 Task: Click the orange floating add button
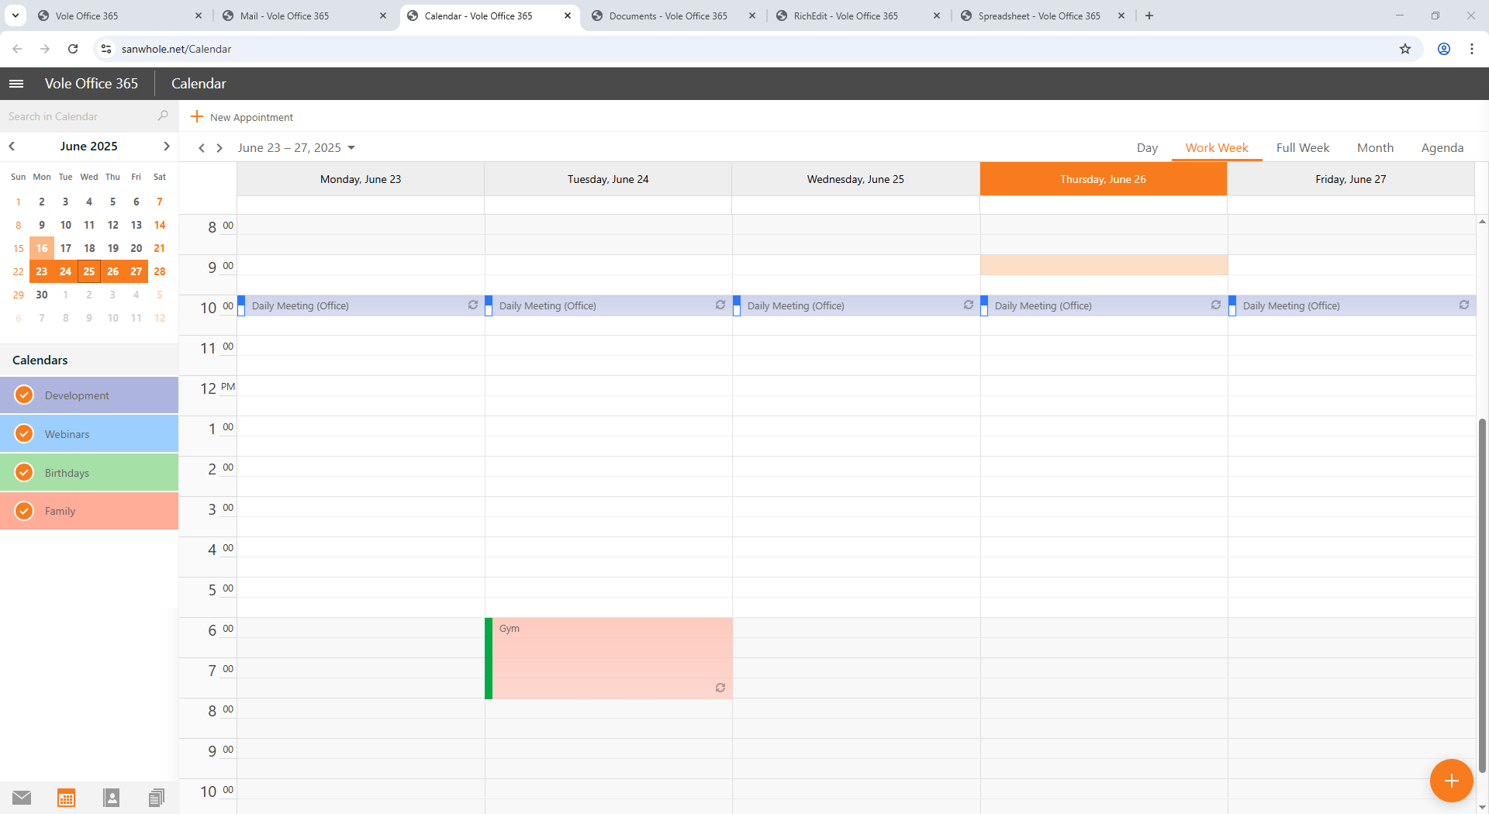1451,781
